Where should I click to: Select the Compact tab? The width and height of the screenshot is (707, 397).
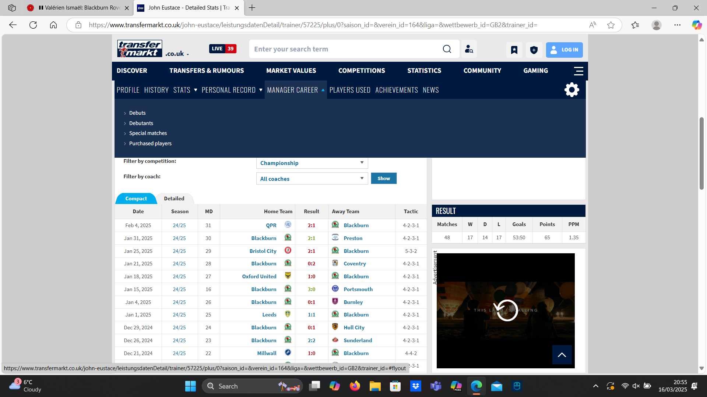(136, 198)
